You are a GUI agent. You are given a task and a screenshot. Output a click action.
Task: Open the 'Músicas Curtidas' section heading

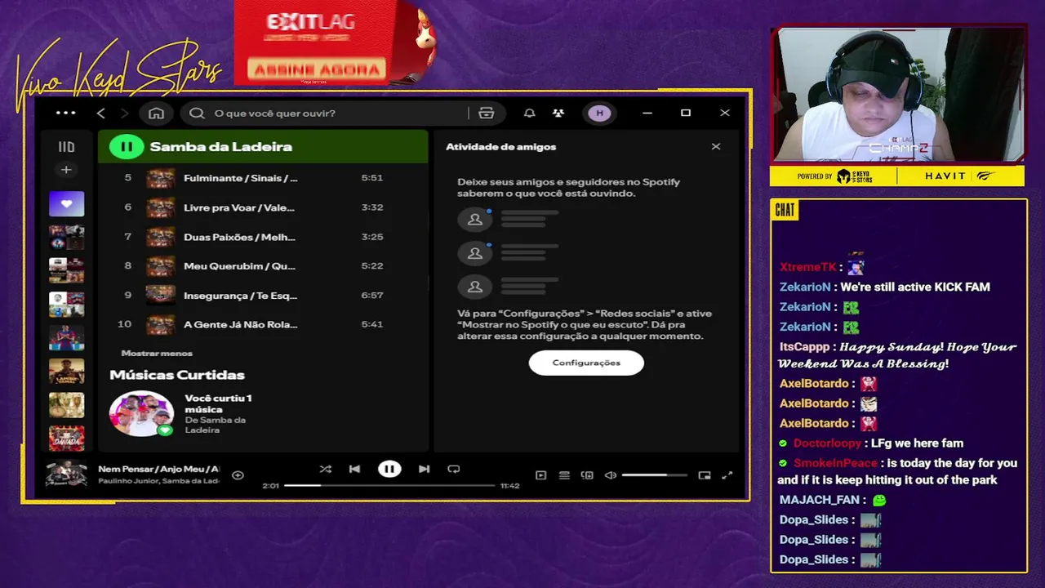click(177, 375)
